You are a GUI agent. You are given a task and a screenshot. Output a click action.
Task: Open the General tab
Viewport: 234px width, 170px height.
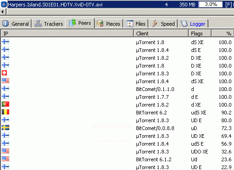pos(16,24)
